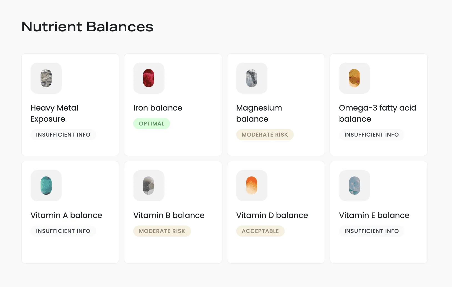
Task: Click the ACCEPTABLE status badge
Action: (260, 231)
